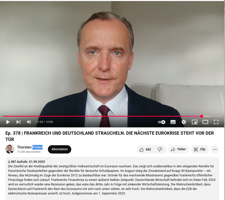Viewport: 225px width, 200px height.
Task: Like the video with thumbs up
Action: click(x=145, y=149)
